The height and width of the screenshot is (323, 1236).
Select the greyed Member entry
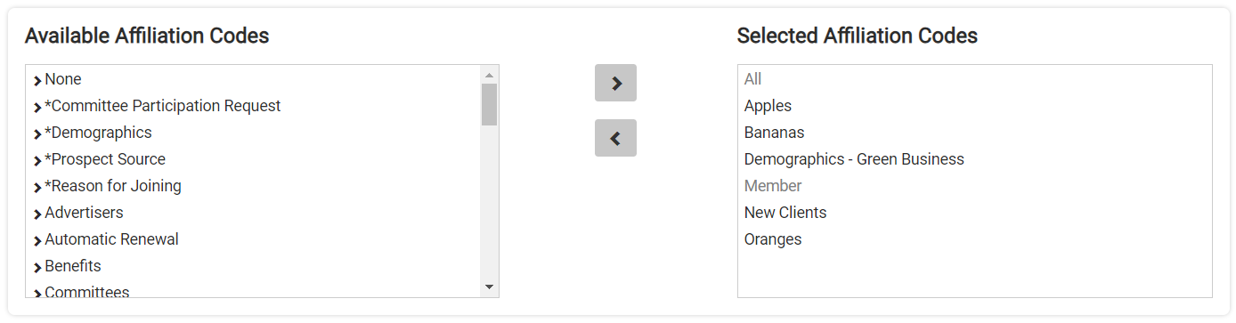(773, 186)
